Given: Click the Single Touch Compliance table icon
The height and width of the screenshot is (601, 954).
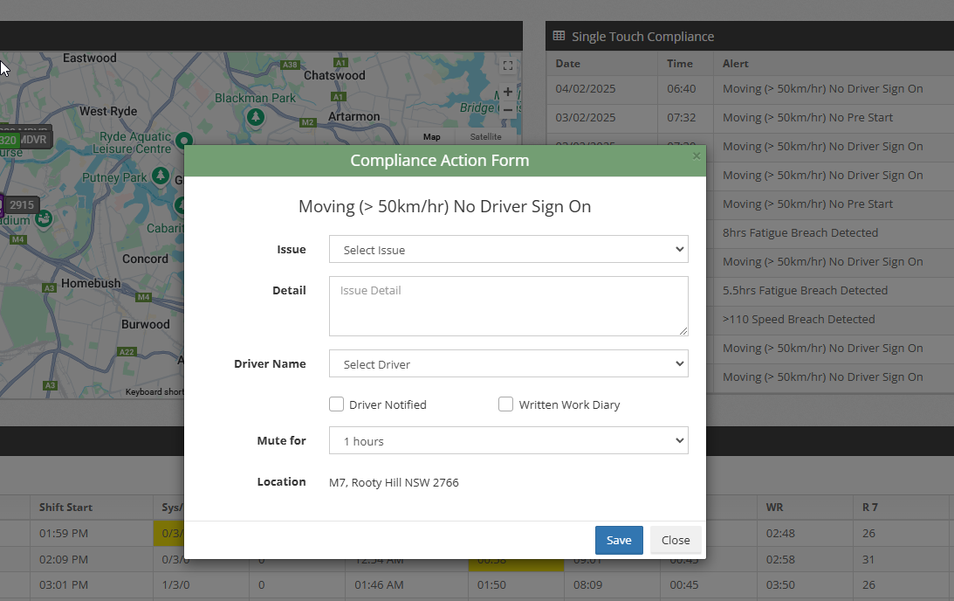Looking at the screenshot, I should [559, 37].
